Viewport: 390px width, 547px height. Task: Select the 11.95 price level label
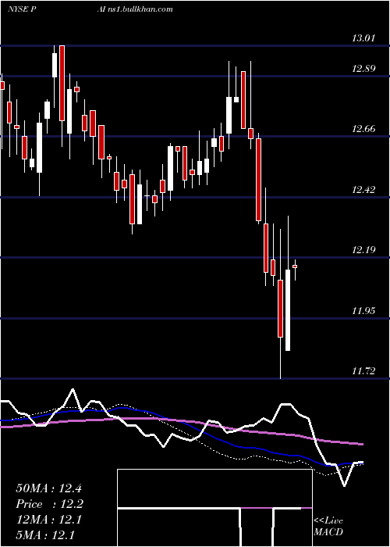coord(363,310)
